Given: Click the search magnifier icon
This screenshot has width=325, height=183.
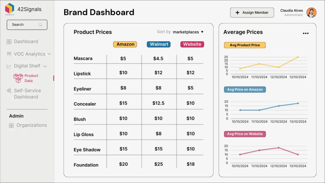Looking at the screenshot, I should pos(40,25).
